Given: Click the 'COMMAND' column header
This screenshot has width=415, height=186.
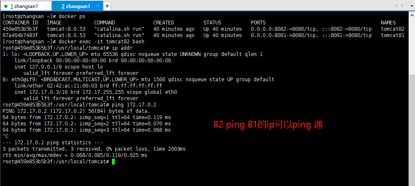Looking at the screenshot, I should click(x=105, y=23).
